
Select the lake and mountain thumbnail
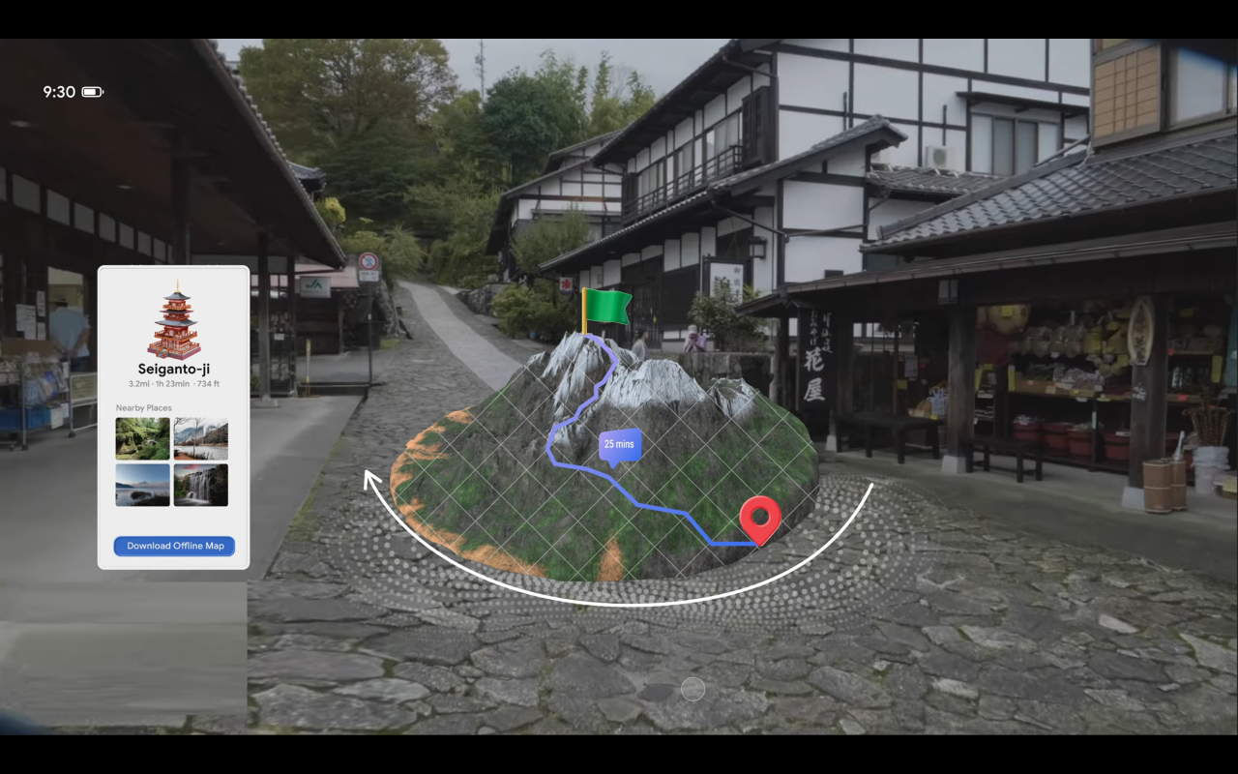(143, 485)
